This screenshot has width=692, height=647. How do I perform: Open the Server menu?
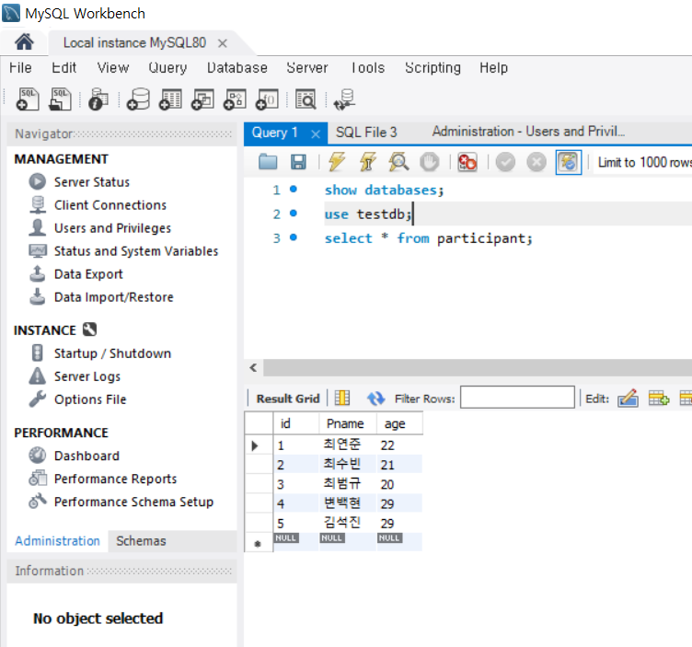pyautogui.click(x=307, y=68)
